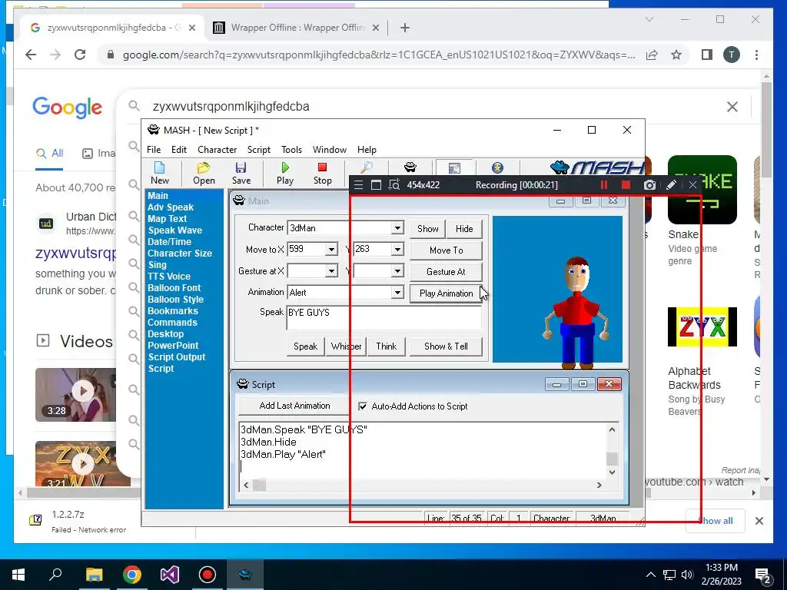Toggle Auto-Add Actions to Script checkbox

pyautogui.click(x=363, y=406)
